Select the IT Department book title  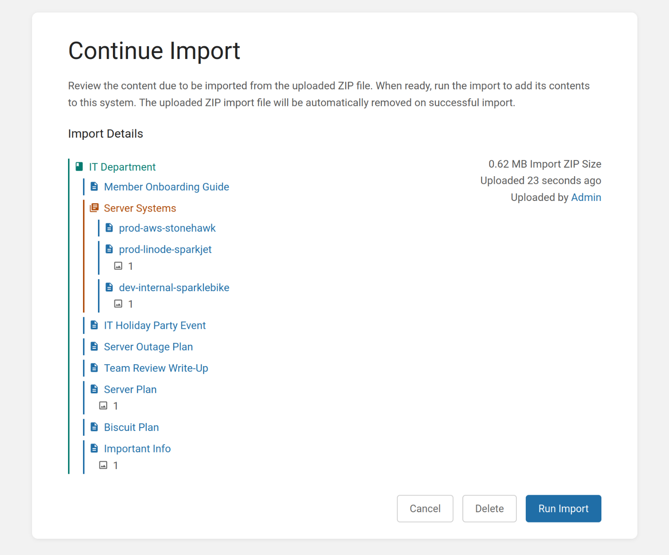(122, 167)
